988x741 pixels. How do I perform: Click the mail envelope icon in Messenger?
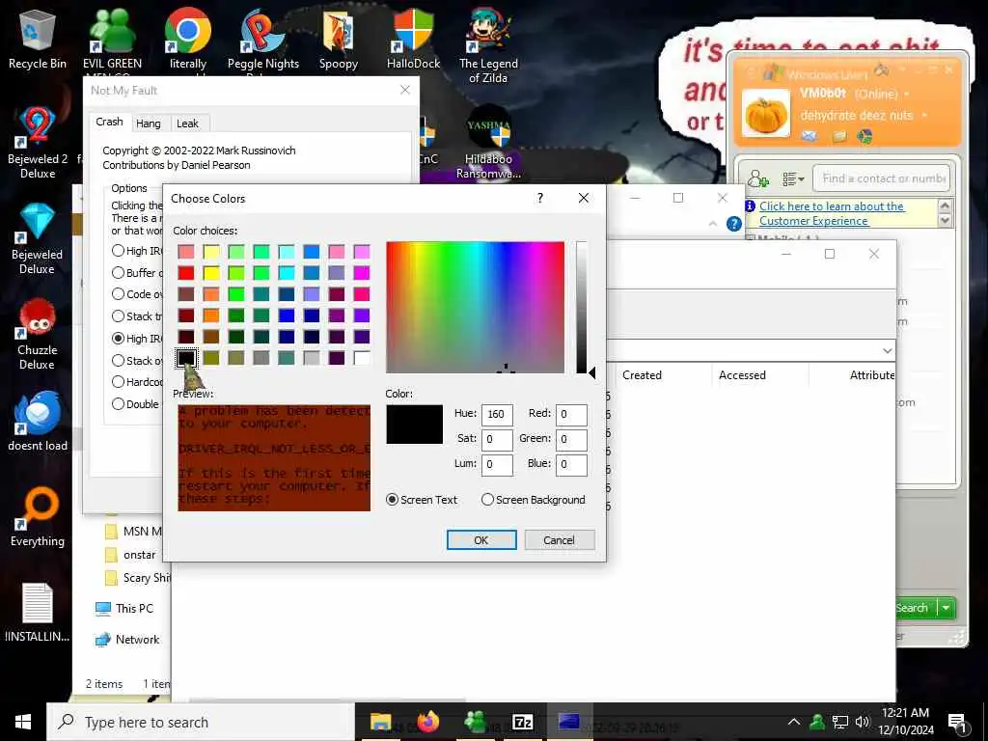click(810, 136)
